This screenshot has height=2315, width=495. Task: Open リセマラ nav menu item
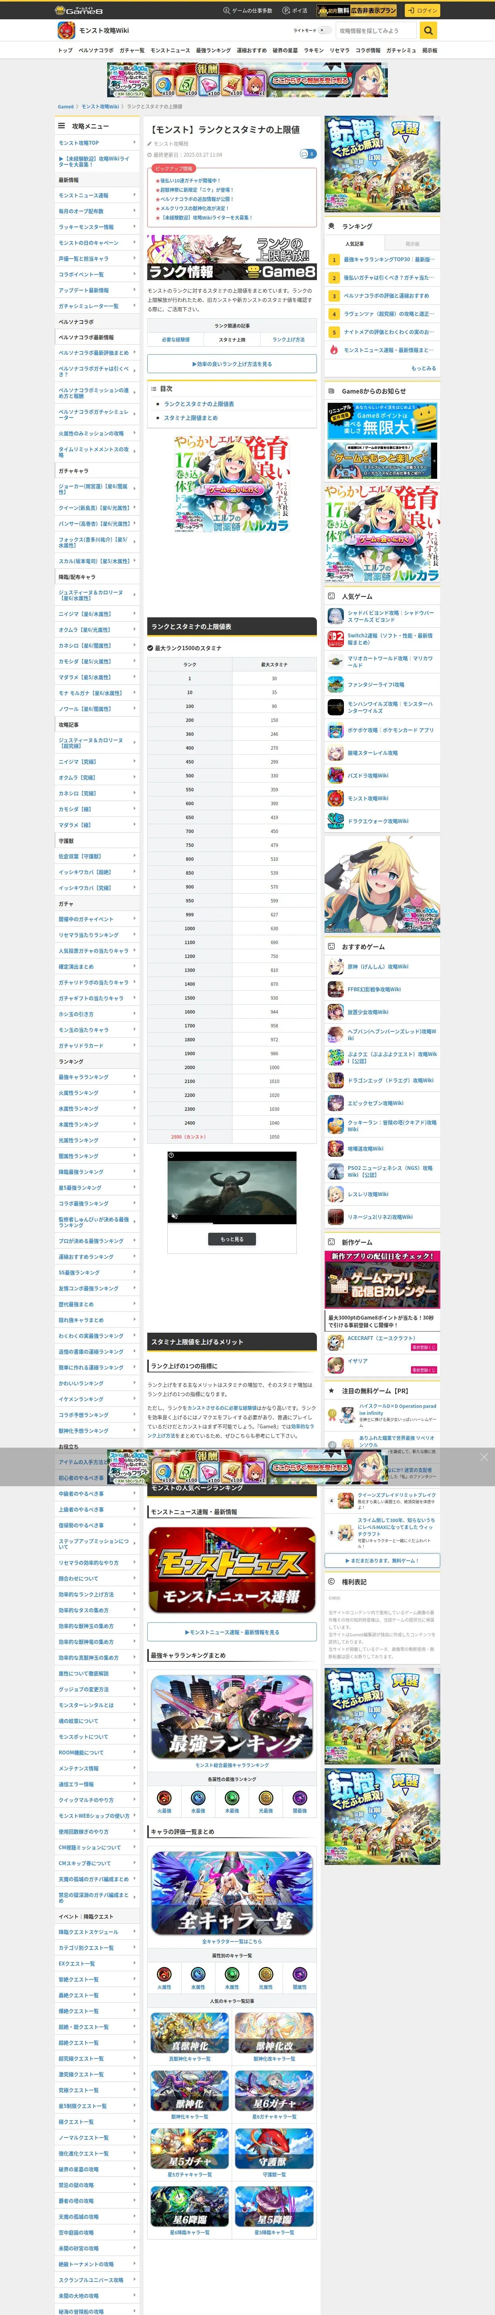[340, 50]
